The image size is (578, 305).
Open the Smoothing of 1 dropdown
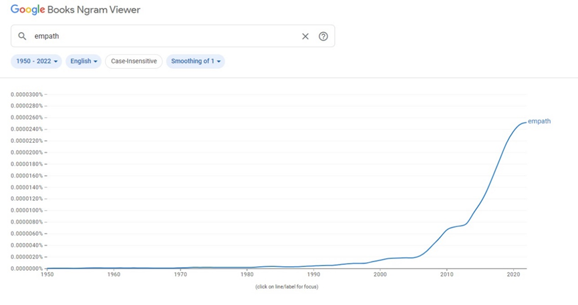(x=196, y=61)
